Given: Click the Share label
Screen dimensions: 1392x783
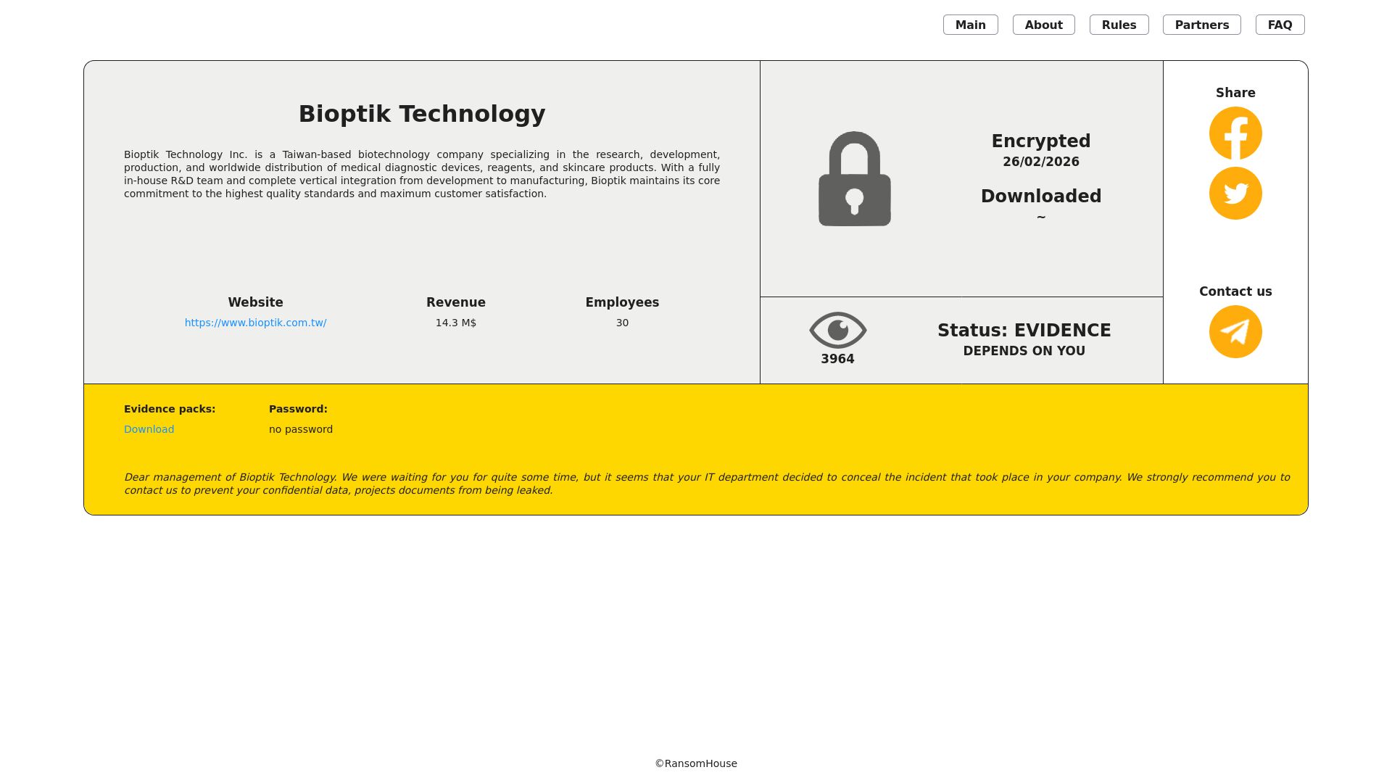Looking at the screenshot, I should [1235, 93].
